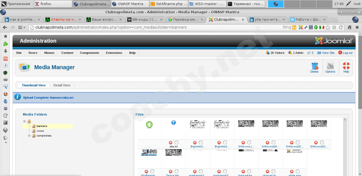The height and width of the screenshot is (176, 362).
Task: Tick the checkbox for DiNocera33...
Action: (322, 142)
